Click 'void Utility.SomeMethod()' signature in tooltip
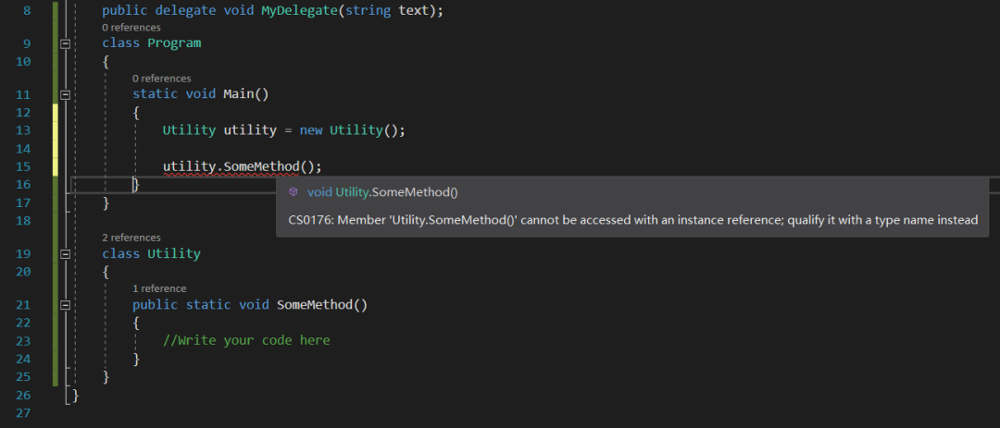 click(382, 191)
